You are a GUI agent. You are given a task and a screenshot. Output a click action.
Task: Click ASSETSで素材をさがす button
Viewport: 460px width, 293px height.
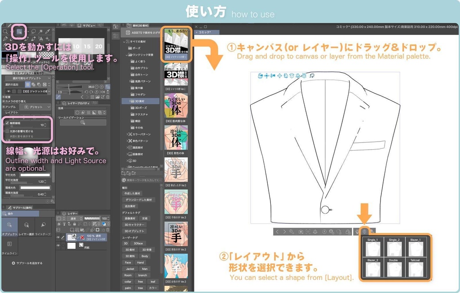pos(141,33)
